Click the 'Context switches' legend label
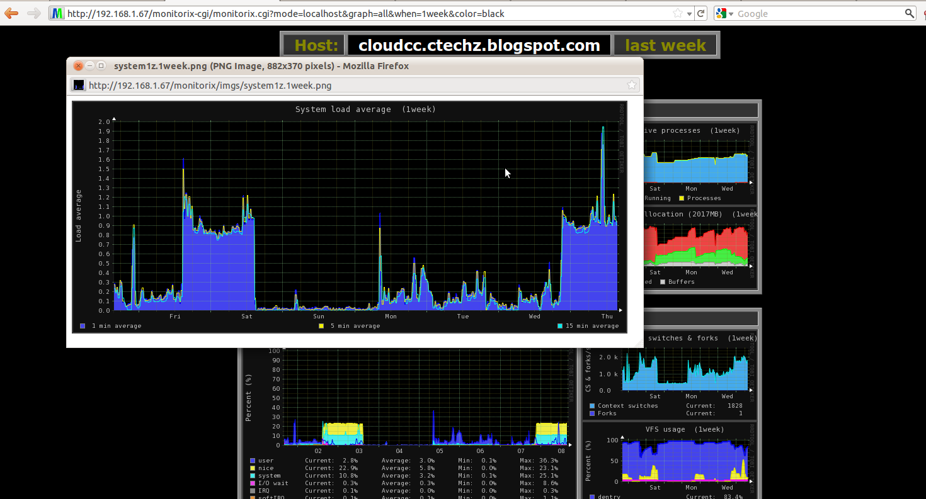The width and height of the screenshot is (926, 499). (628, 406)
